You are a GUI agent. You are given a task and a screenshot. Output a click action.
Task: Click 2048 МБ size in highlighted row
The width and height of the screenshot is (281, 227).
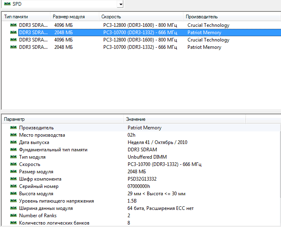[63, 33]
